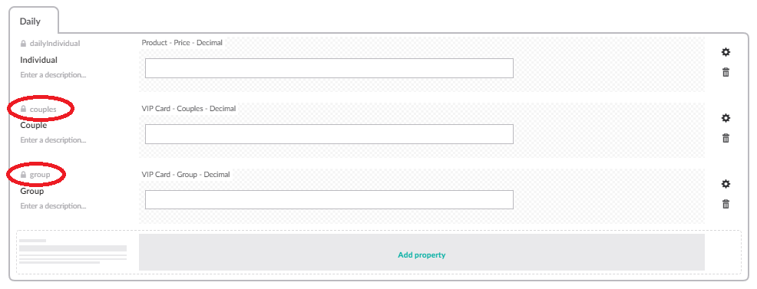The width and height of the screenshot is (757, 289).
Task: Edit the Group property name
Action: pos(32,191)
